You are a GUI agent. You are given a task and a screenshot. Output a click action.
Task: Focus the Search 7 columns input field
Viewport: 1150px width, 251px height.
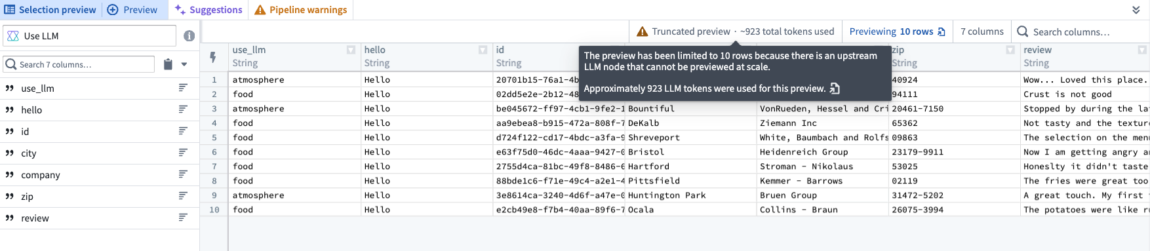click(79, 64)
